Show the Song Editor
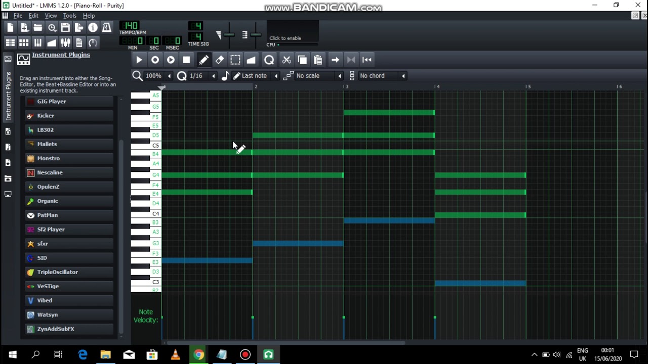Image resolution: width=648 pixels, height=364 pixels. 10,42
